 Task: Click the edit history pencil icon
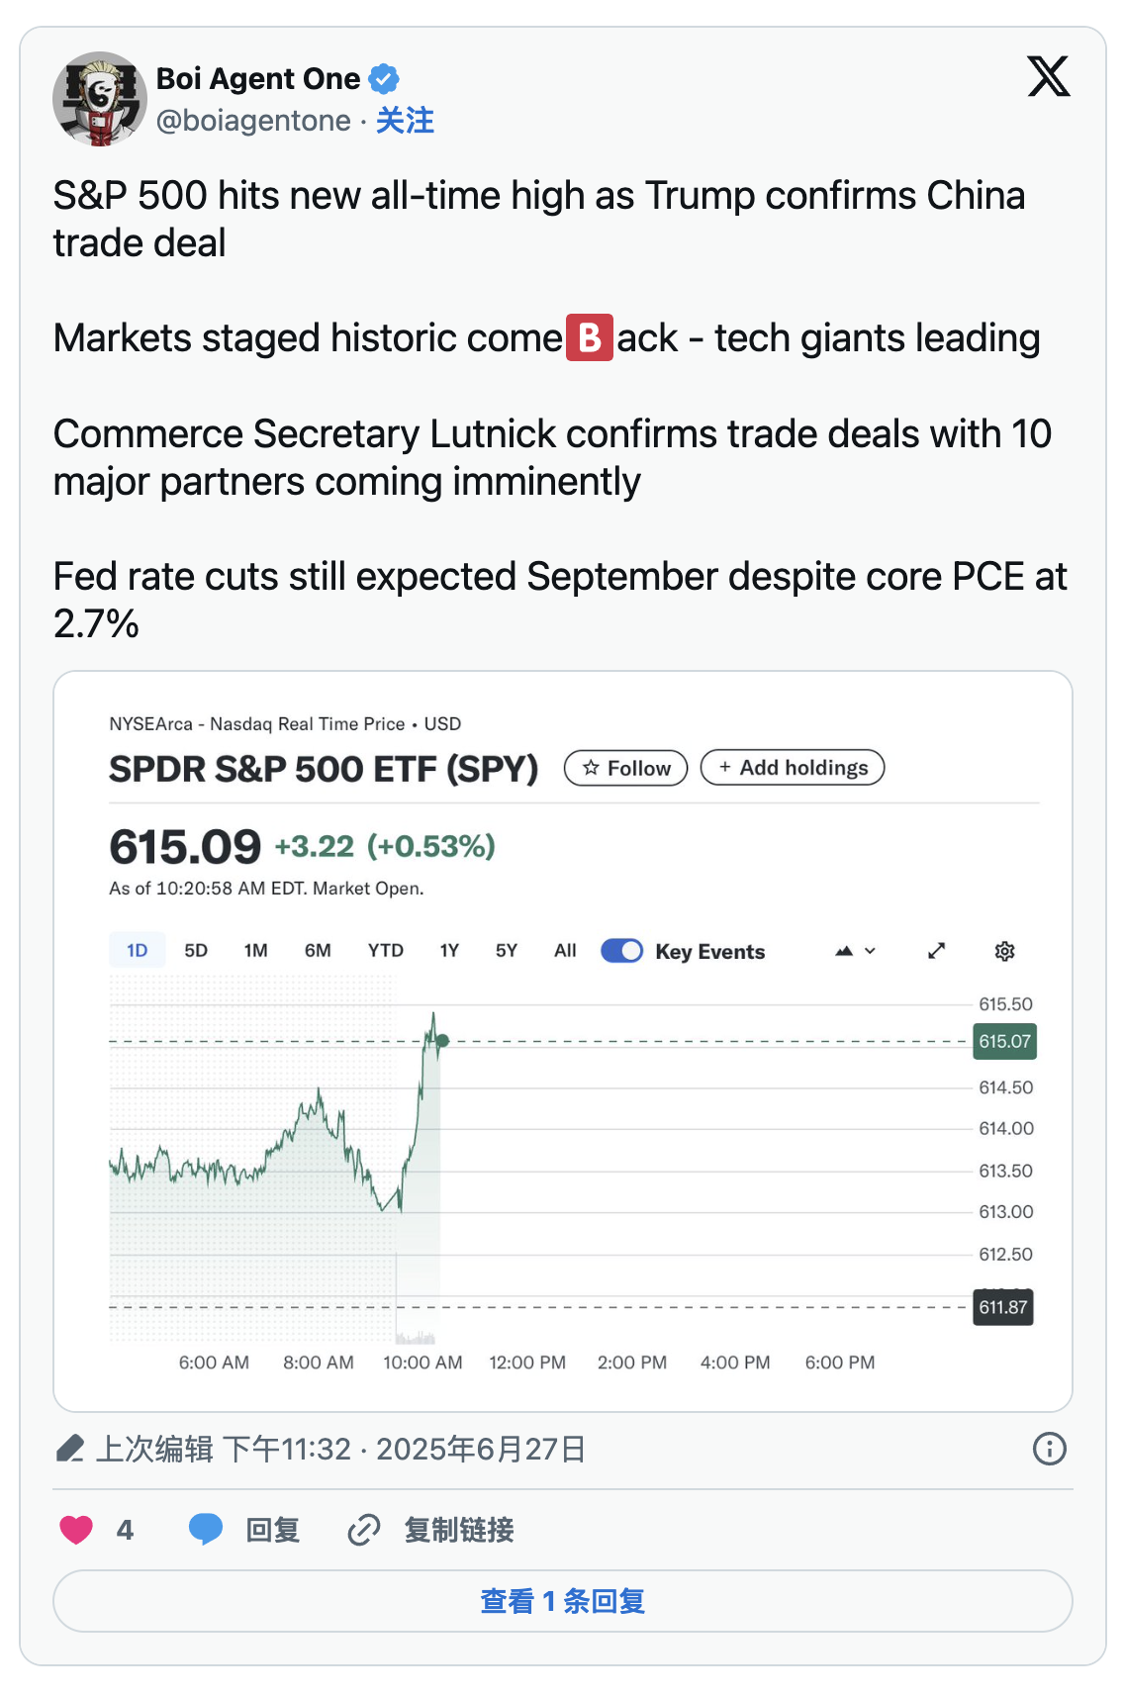point(70,1450)
